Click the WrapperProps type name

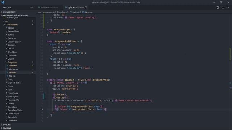pyautogui.click(x=62, y=30)
